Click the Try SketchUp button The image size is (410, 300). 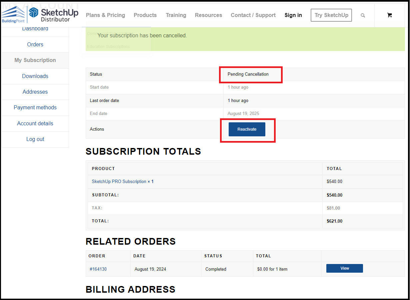(331, 15)
